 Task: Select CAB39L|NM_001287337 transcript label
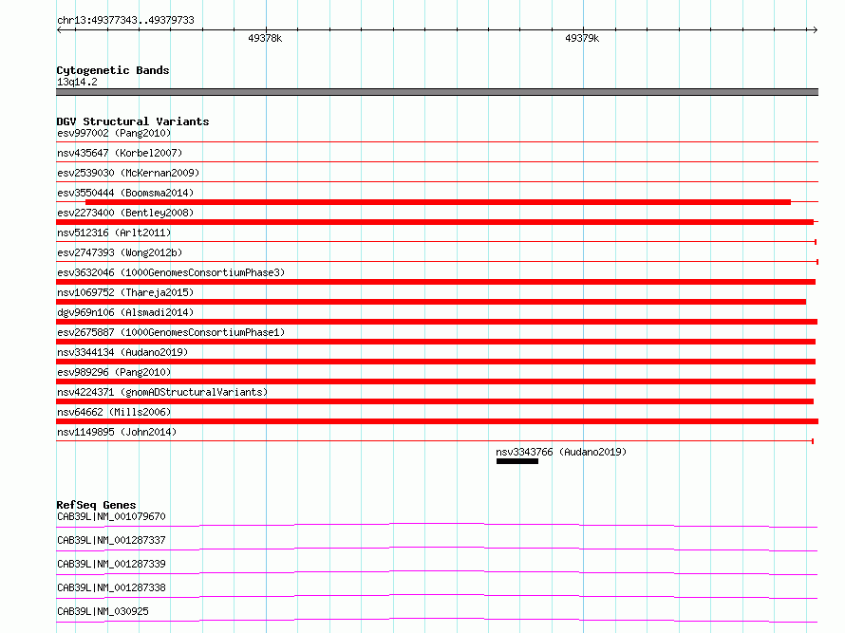111,540
